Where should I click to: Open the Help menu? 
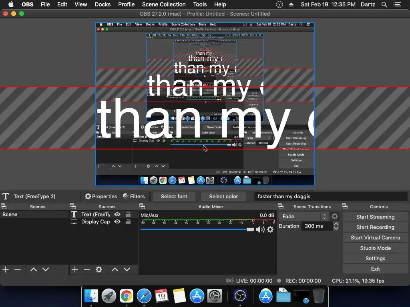point(220,4)
